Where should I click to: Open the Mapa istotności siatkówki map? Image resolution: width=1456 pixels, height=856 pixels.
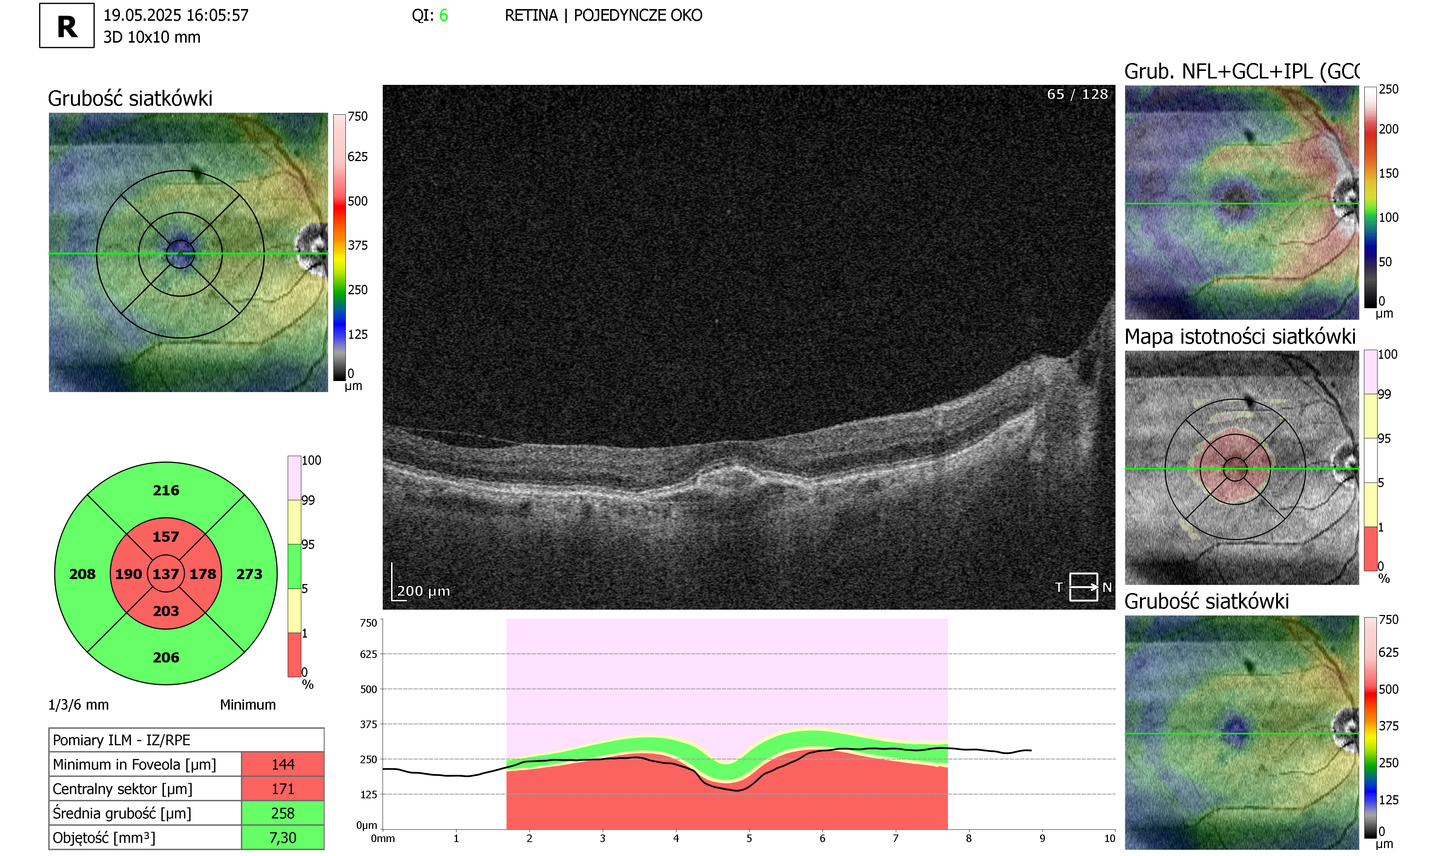[x=1242, y=467]
